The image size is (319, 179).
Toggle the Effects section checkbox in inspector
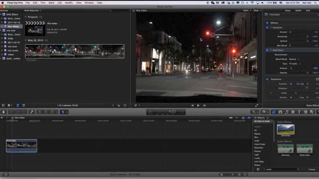tap(267, 23)
